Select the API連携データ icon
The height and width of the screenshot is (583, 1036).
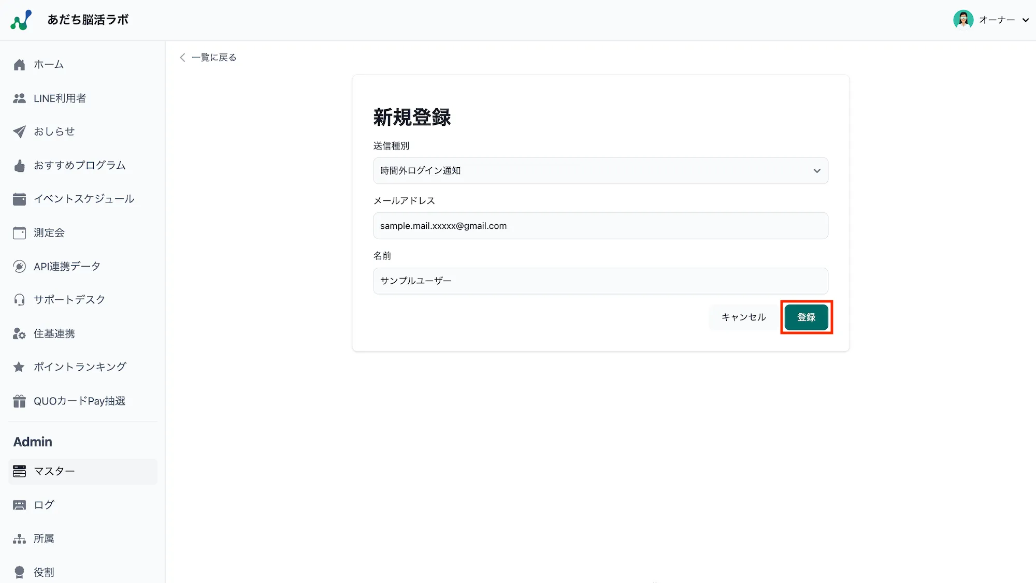[19, 266]
